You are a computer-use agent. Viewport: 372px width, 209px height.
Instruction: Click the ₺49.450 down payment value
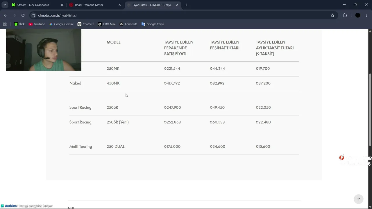pyautogui.click(x=217, y=107)
